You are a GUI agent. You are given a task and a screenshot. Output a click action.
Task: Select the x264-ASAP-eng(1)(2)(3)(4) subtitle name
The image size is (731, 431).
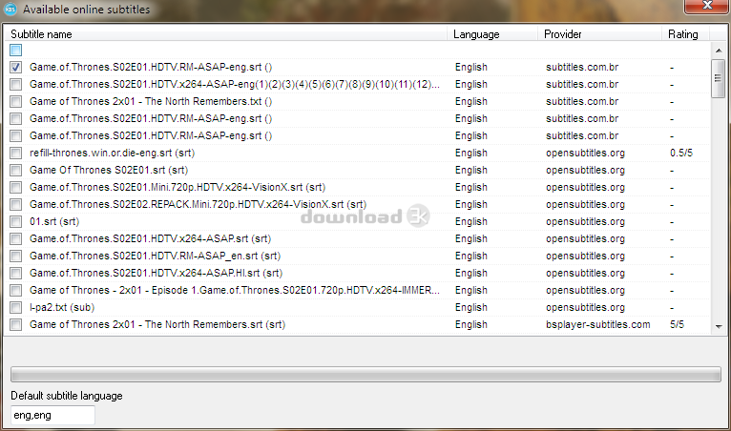(234, 84)
